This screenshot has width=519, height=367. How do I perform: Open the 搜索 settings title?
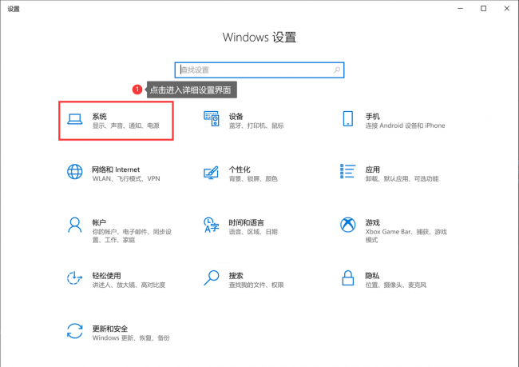(236, 276)
